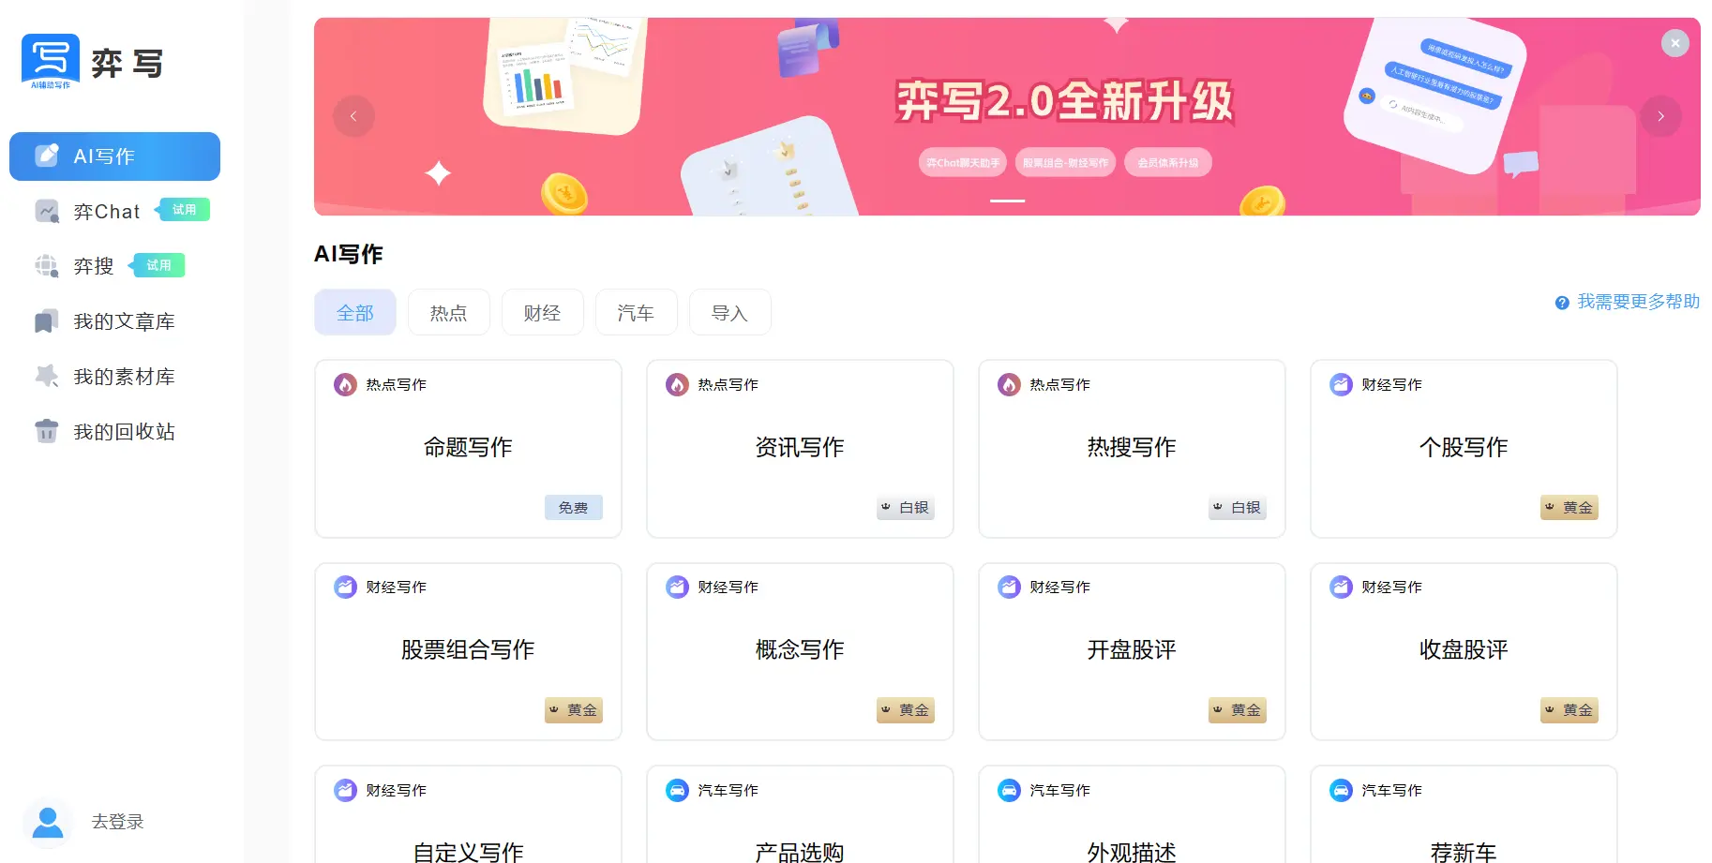
Task: Switch to the 导入 tab
Action: (730, 313)
